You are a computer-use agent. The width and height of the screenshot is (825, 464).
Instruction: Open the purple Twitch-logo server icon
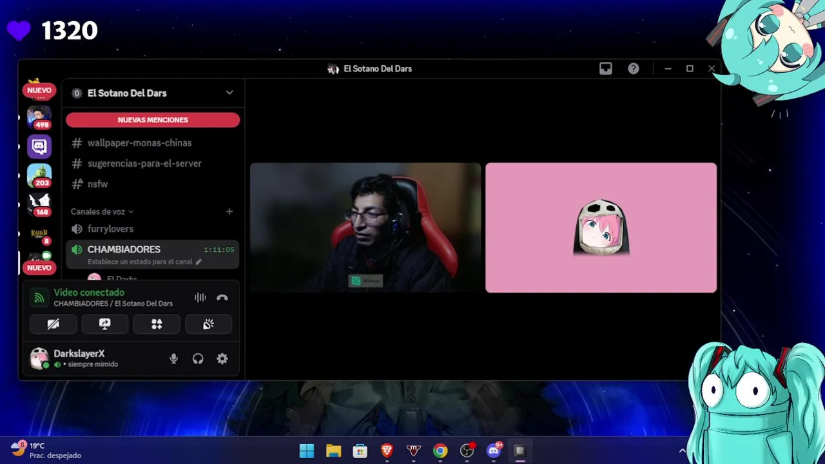(x=39, y=147)
